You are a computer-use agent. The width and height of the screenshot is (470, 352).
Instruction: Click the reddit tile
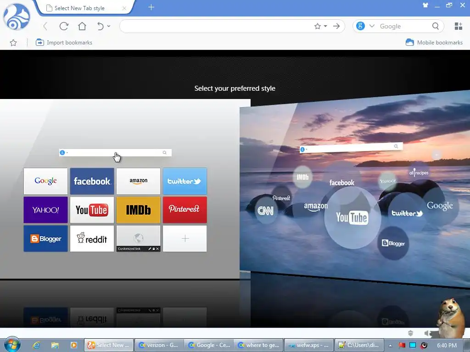tap(92, 238)
